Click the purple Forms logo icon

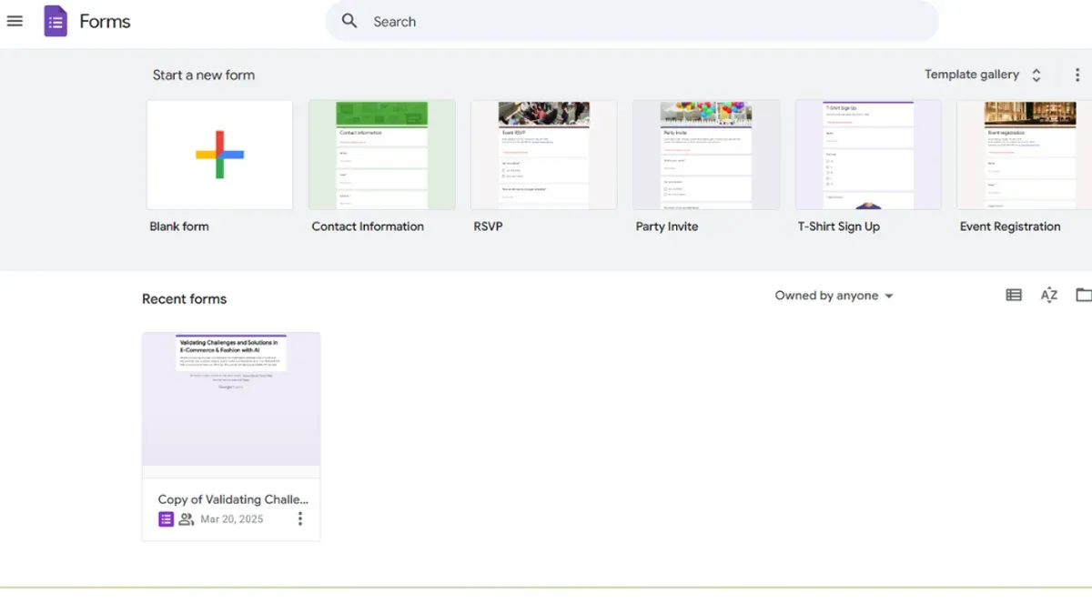pos(56,21)
